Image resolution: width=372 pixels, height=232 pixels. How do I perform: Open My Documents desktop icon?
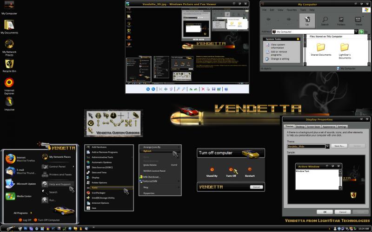click(9, 27)
